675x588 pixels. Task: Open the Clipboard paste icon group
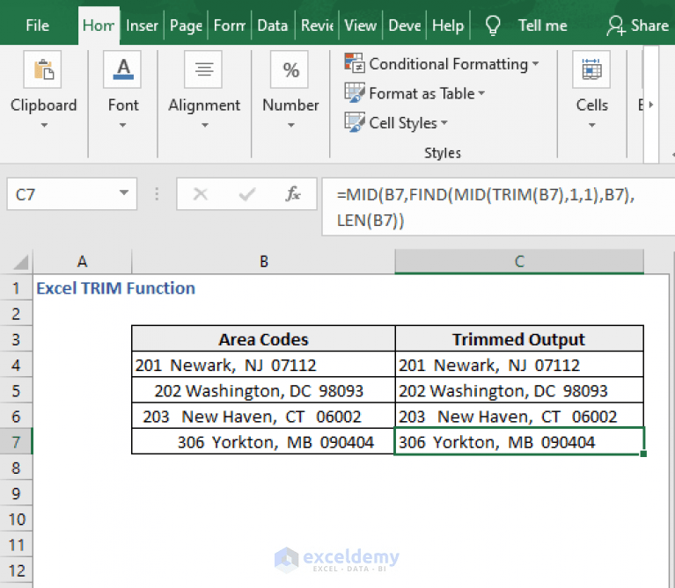click(x=42, y=69)
